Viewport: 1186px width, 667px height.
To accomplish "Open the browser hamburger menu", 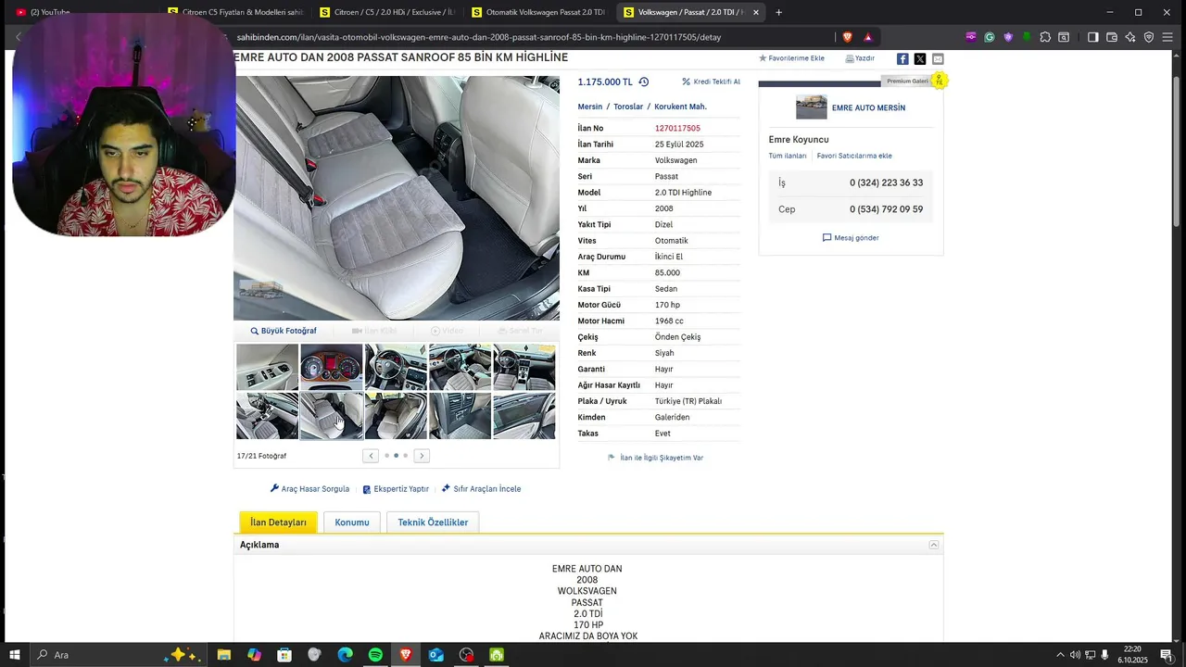I will pos(1167,37).
